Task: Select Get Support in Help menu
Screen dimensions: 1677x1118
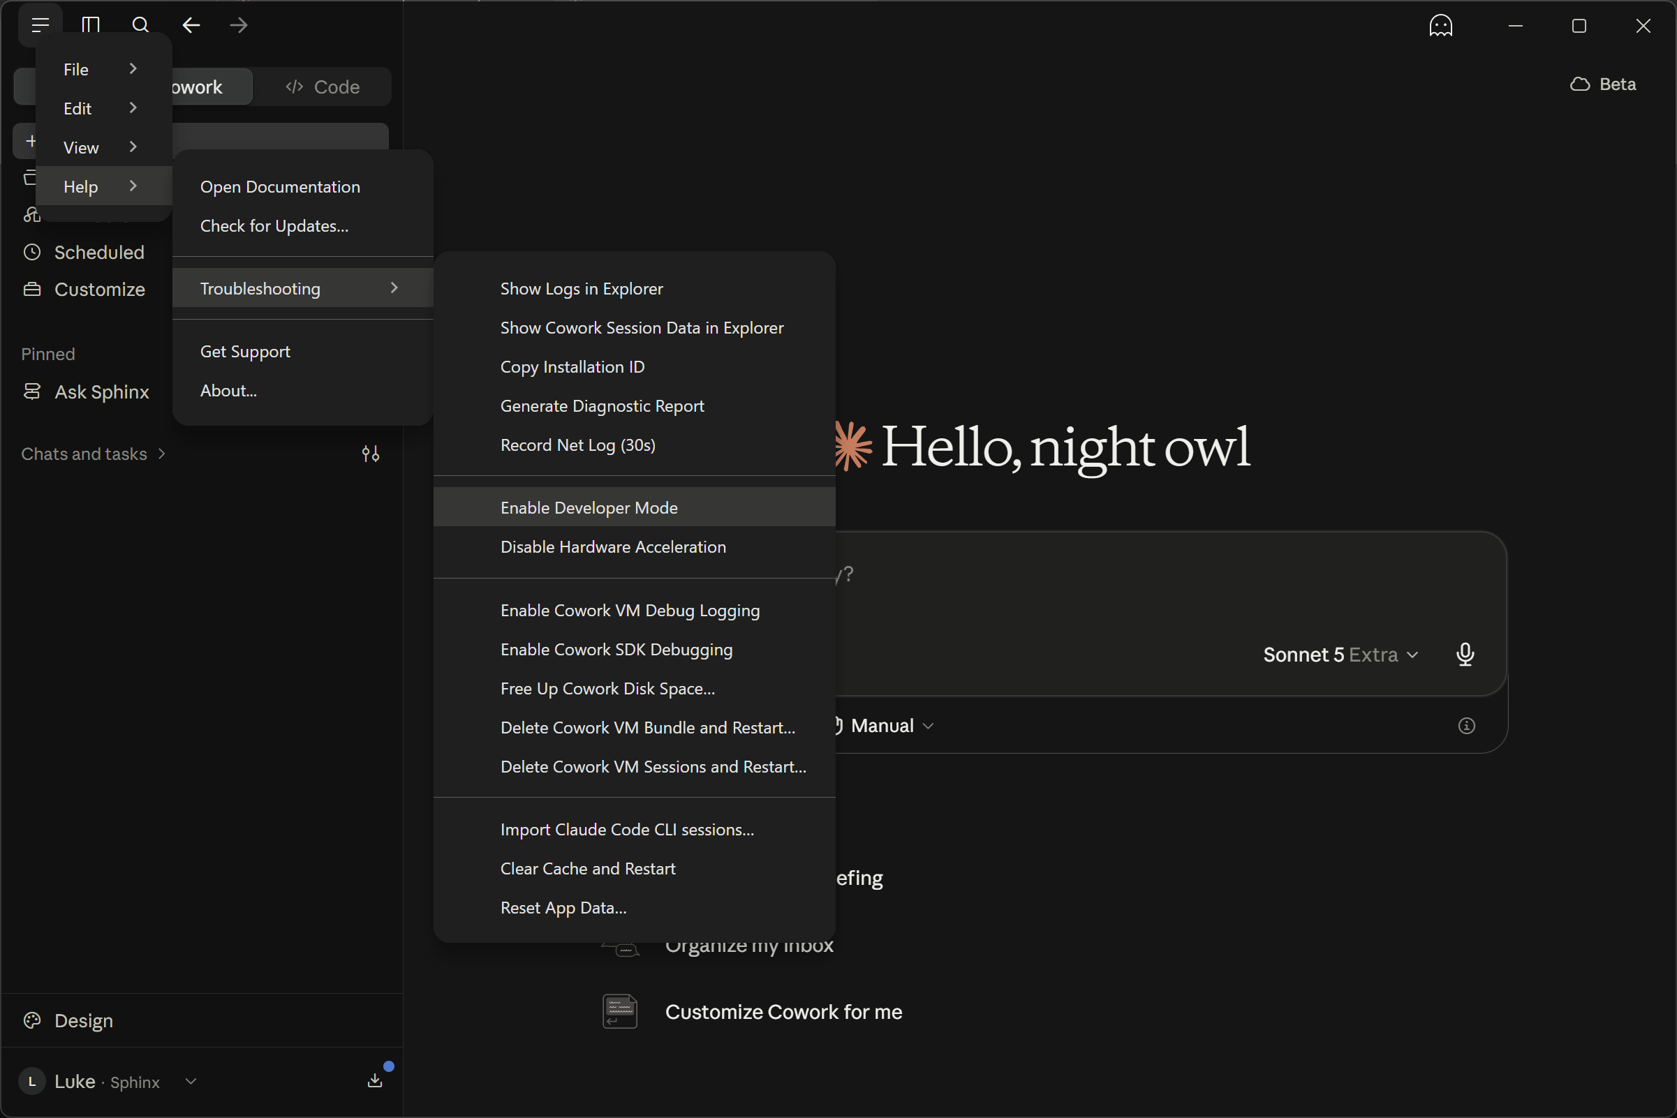Action: click(303, 352)
